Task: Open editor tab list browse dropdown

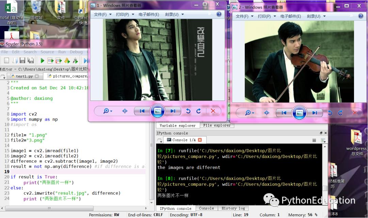Action: (3, 76)
